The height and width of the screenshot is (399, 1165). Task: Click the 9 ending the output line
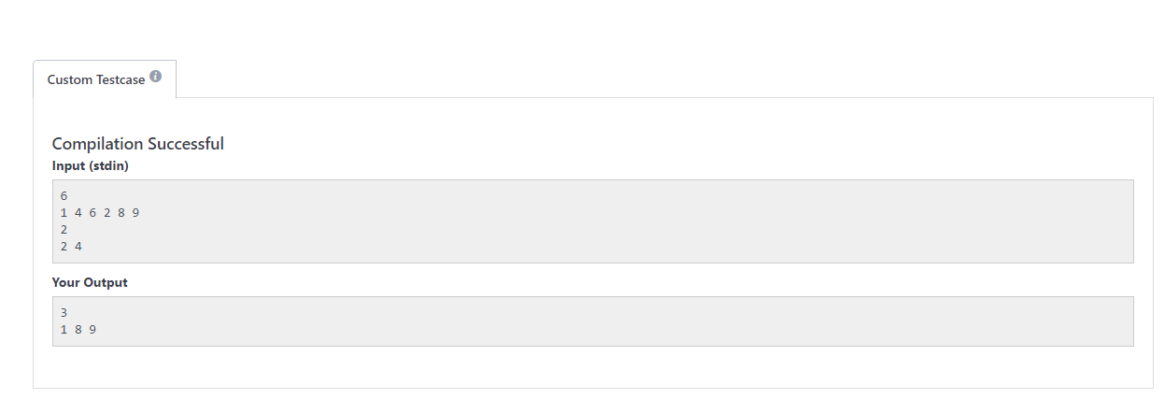[92, 330]
